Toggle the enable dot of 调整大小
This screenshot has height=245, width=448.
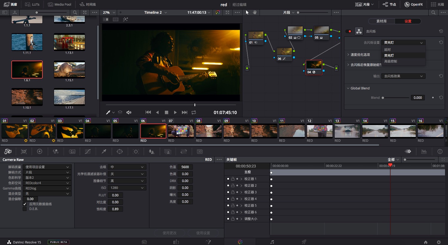228,219
